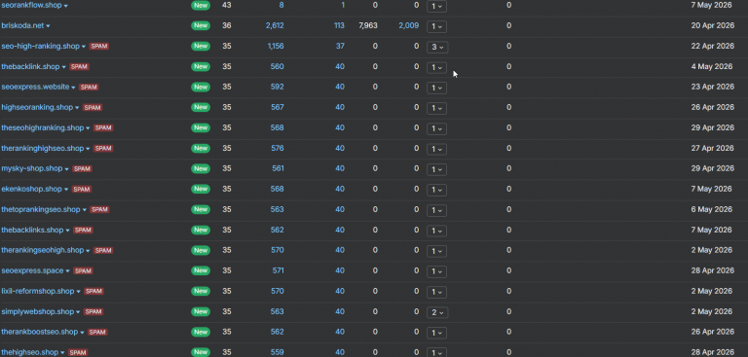The image size is (748, 357).
Task: Click SPAM badge on ekenkoshop.shop
Action: pos(82,190)
